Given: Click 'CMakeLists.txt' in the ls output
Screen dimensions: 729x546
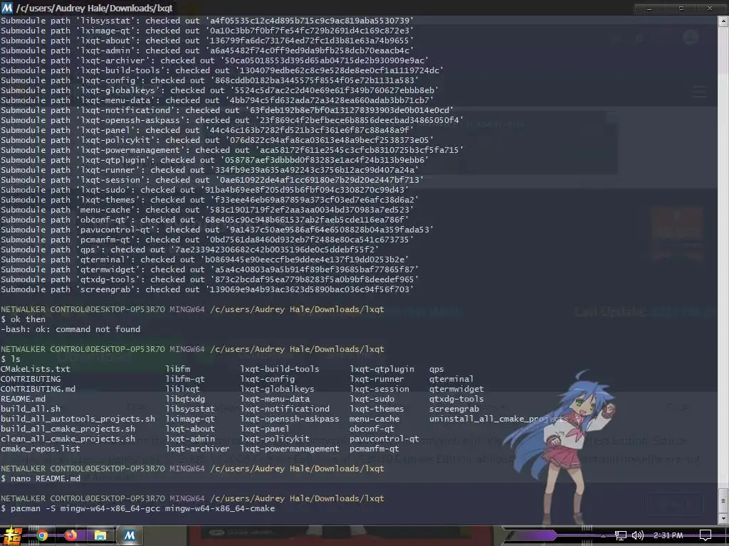Looking at the screenshot, I should point(36,369).
